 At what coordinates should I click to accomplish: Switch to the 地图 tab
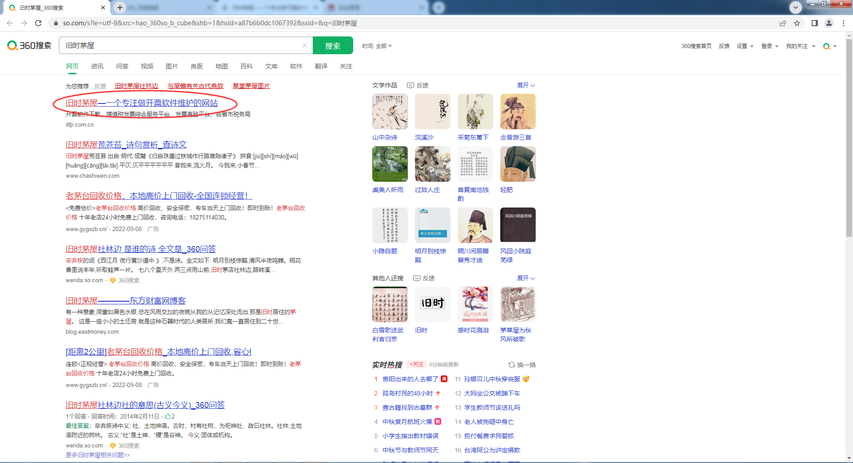(222, 66)
